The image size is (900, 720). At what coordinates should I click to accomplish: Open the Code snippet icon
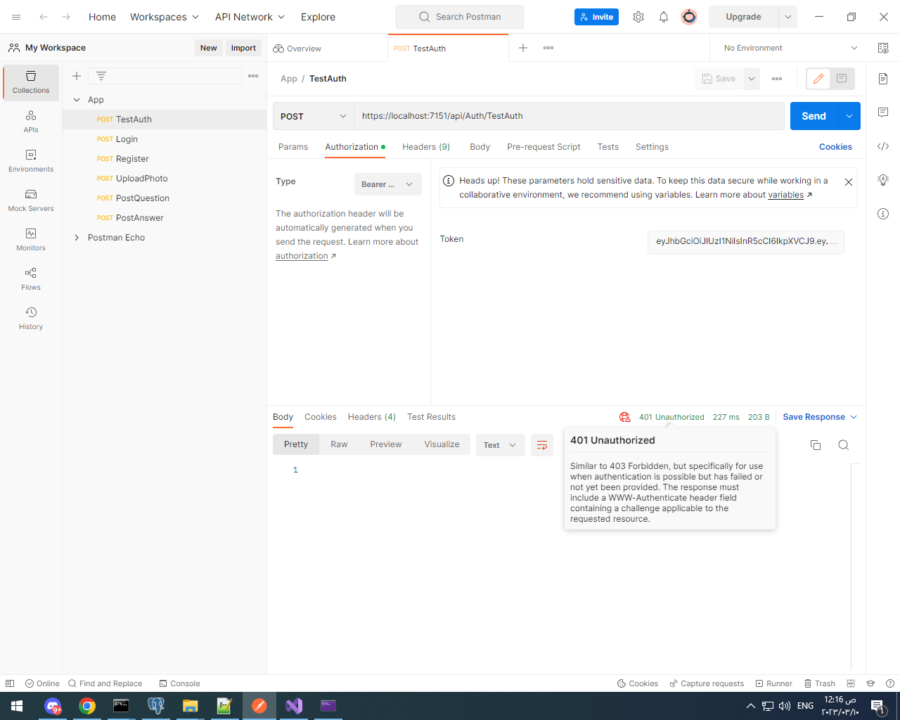tap(883, 146)
